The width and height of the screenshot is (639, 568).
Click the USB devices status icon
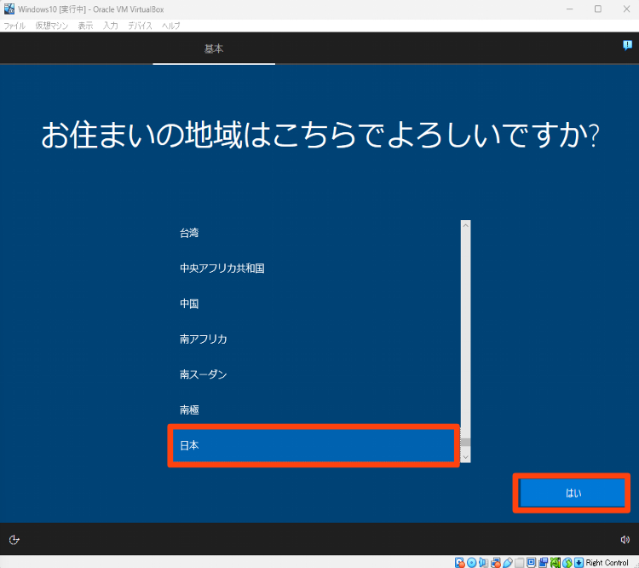pos(508,562)
